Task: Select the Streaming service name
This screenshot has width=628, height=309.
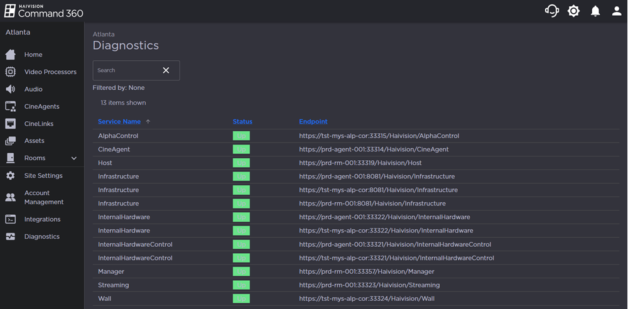Action: [x=114, y=285]
